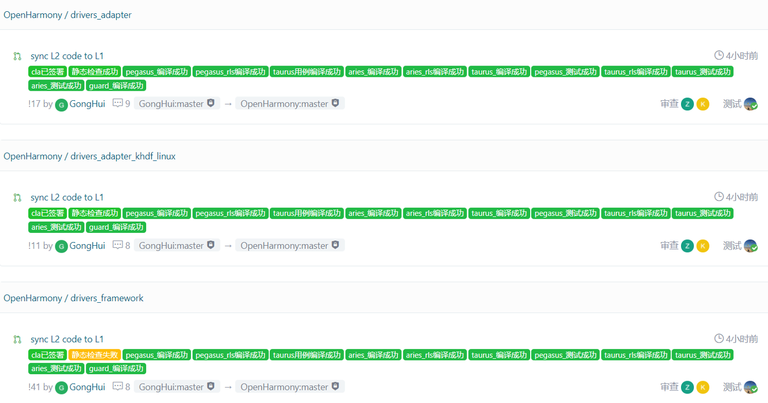The width and height of the screenshot is (768, 403).
Task: Click GongHui's green avatar on PR !41
Action: pyautogui.click(x=61, y=388)
